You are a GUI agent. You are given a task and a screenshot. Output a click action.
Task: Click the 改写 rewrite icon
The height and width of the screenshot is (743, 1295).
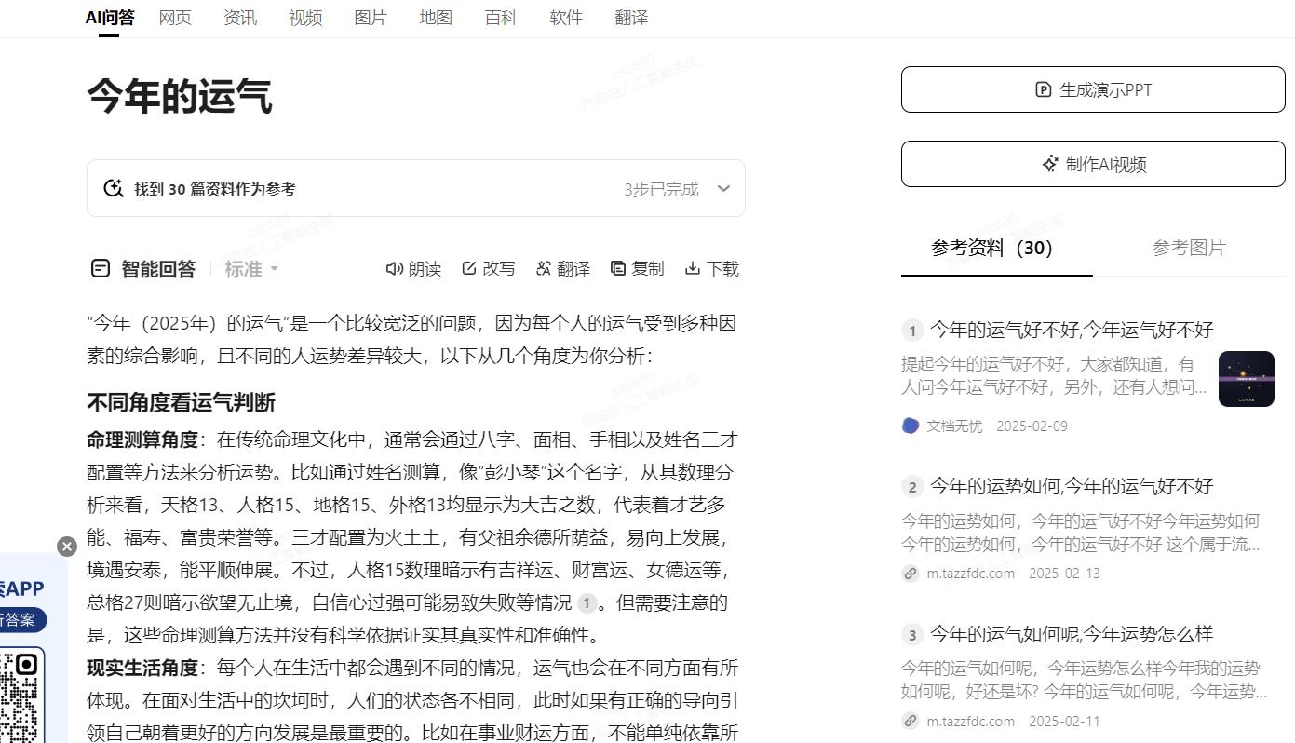(x=469, y=268)
